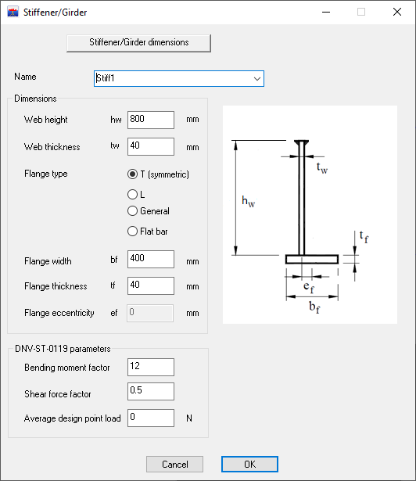
Task: Focus the Flange width bf field
Action: (x=151, y=259)
